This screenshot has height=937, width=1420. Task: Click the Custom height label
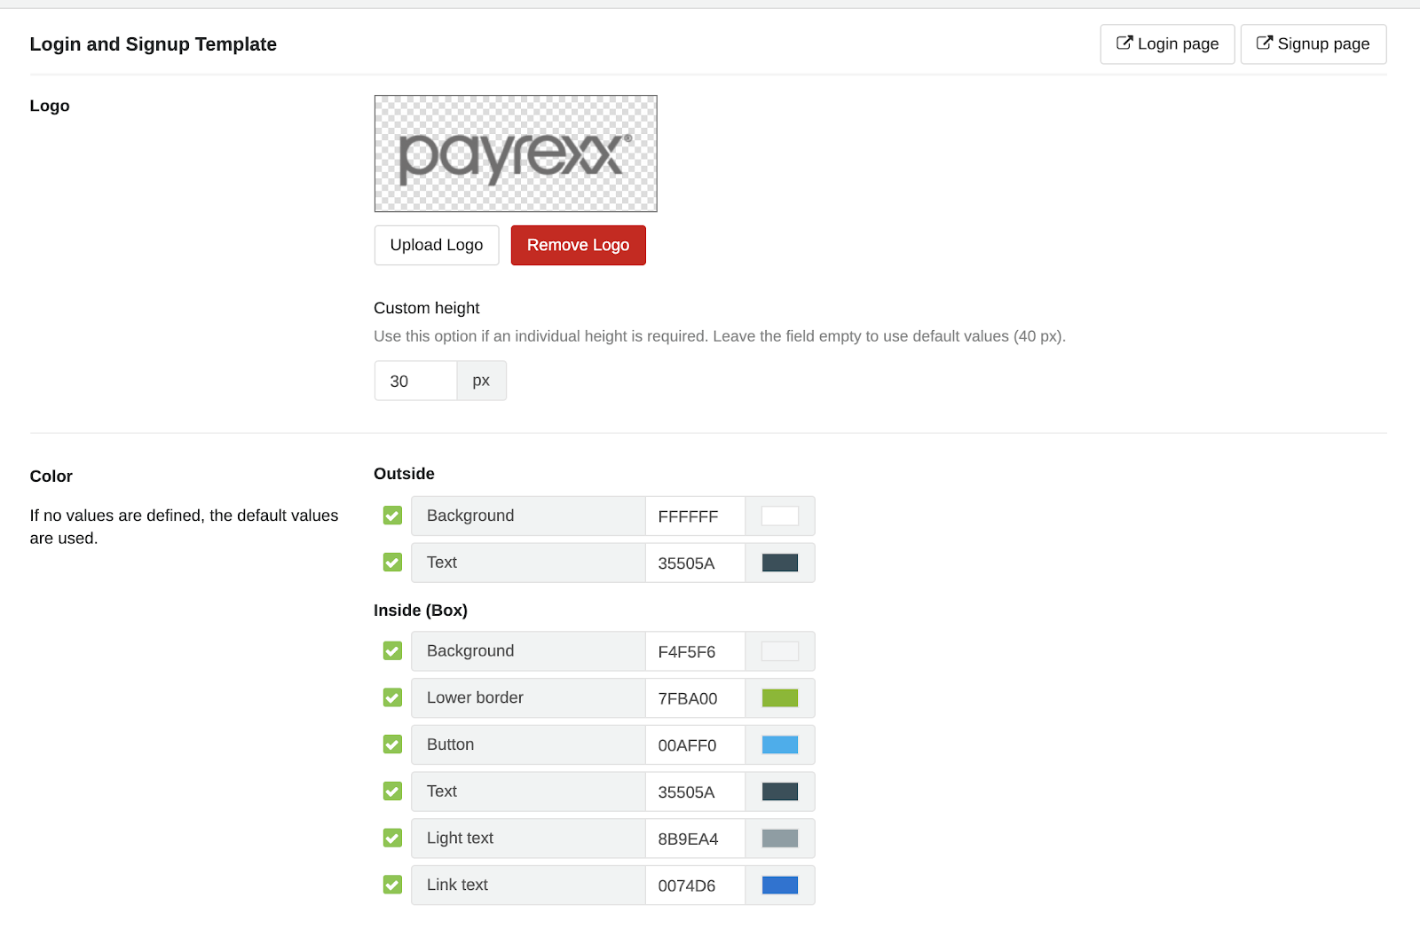tap(427, 308)
